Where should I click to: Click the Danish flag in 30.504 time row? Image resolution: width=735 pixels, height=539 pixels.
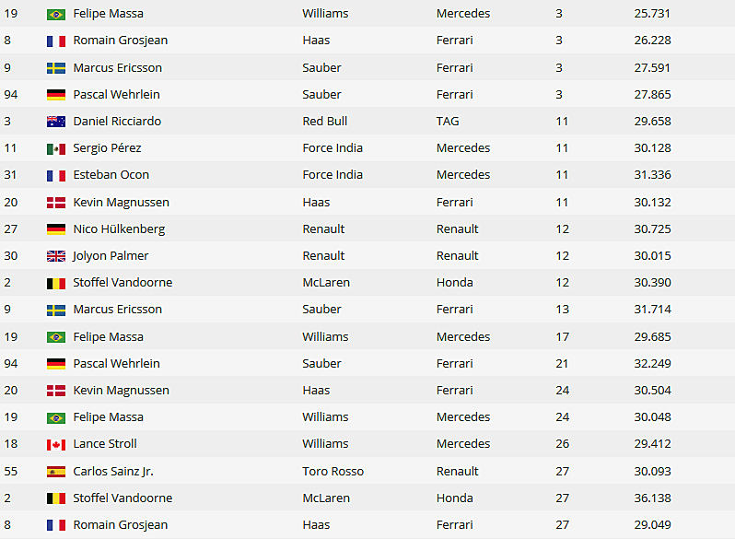tap(56, 391)
